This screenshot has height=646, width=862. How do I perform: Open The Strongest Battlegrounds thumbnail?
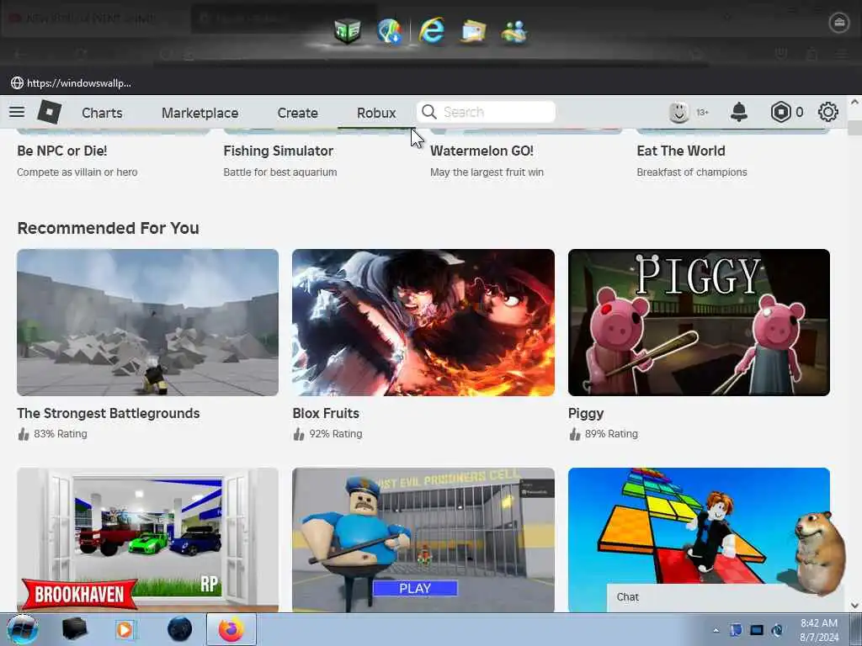click(148, 322)
